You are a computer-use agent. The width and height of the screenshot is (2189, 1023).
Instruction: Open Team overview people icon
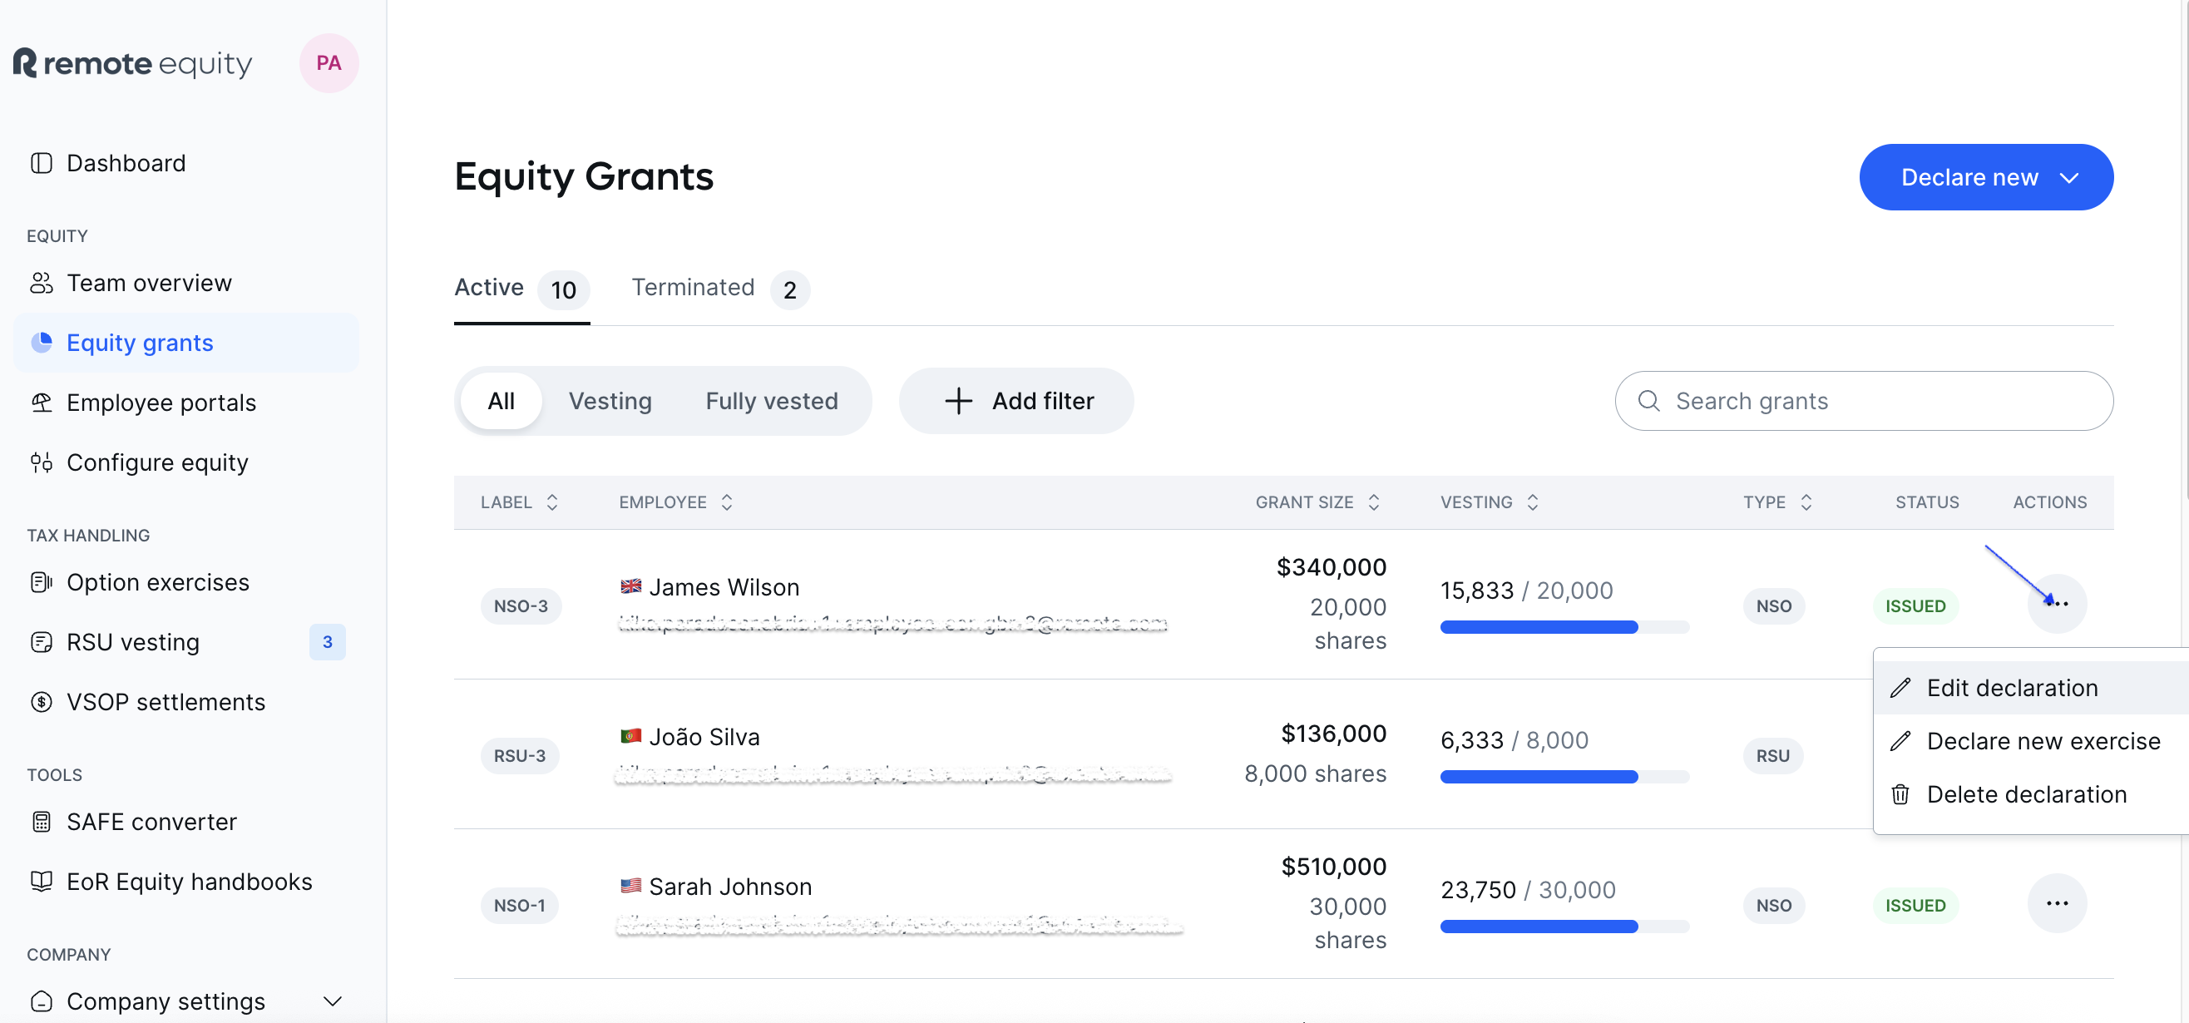(x=41, y=283)
